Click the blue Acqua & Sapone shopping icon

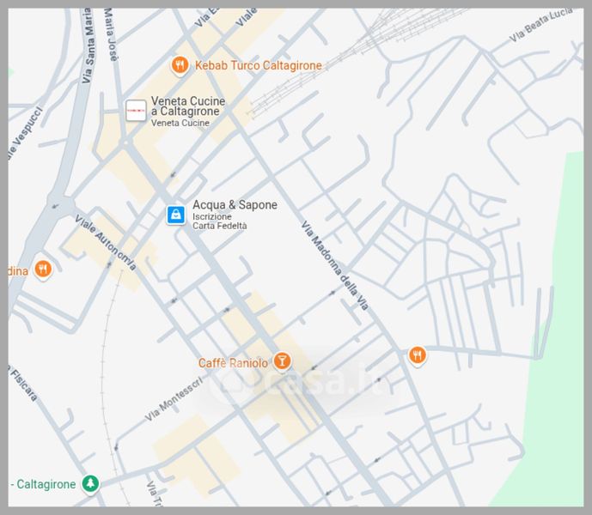click(175, 215)
